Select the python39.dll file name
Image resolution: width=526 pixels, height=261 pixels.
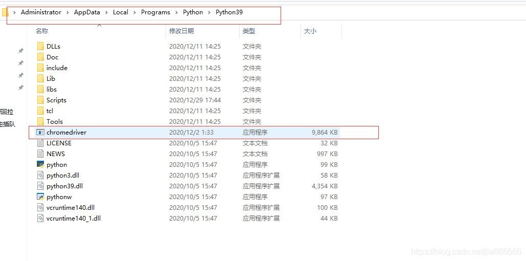(65, 186)
